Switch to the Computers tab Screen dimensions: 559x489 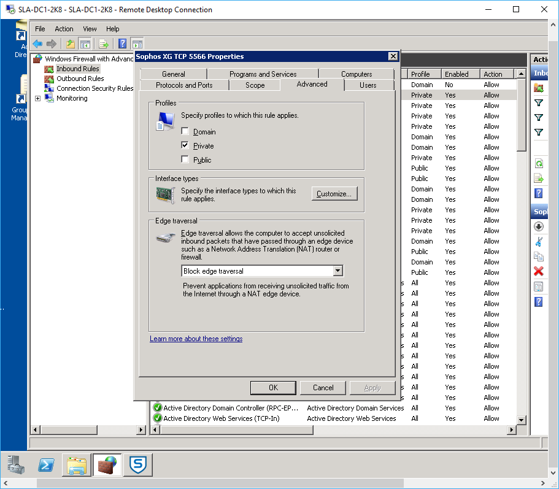click(x=357, y=74)
